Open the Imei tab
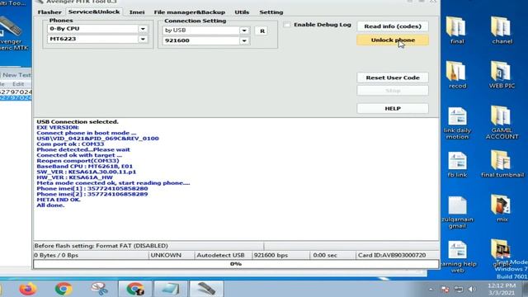Screen dimensions: 528x297 (137, 12)
